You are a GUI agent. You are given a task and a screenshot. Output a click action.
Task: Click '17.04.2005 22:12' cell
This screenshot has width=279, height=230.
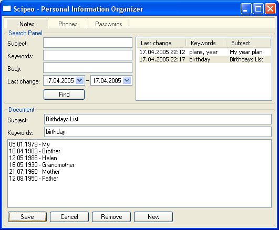tap(162, 52)
